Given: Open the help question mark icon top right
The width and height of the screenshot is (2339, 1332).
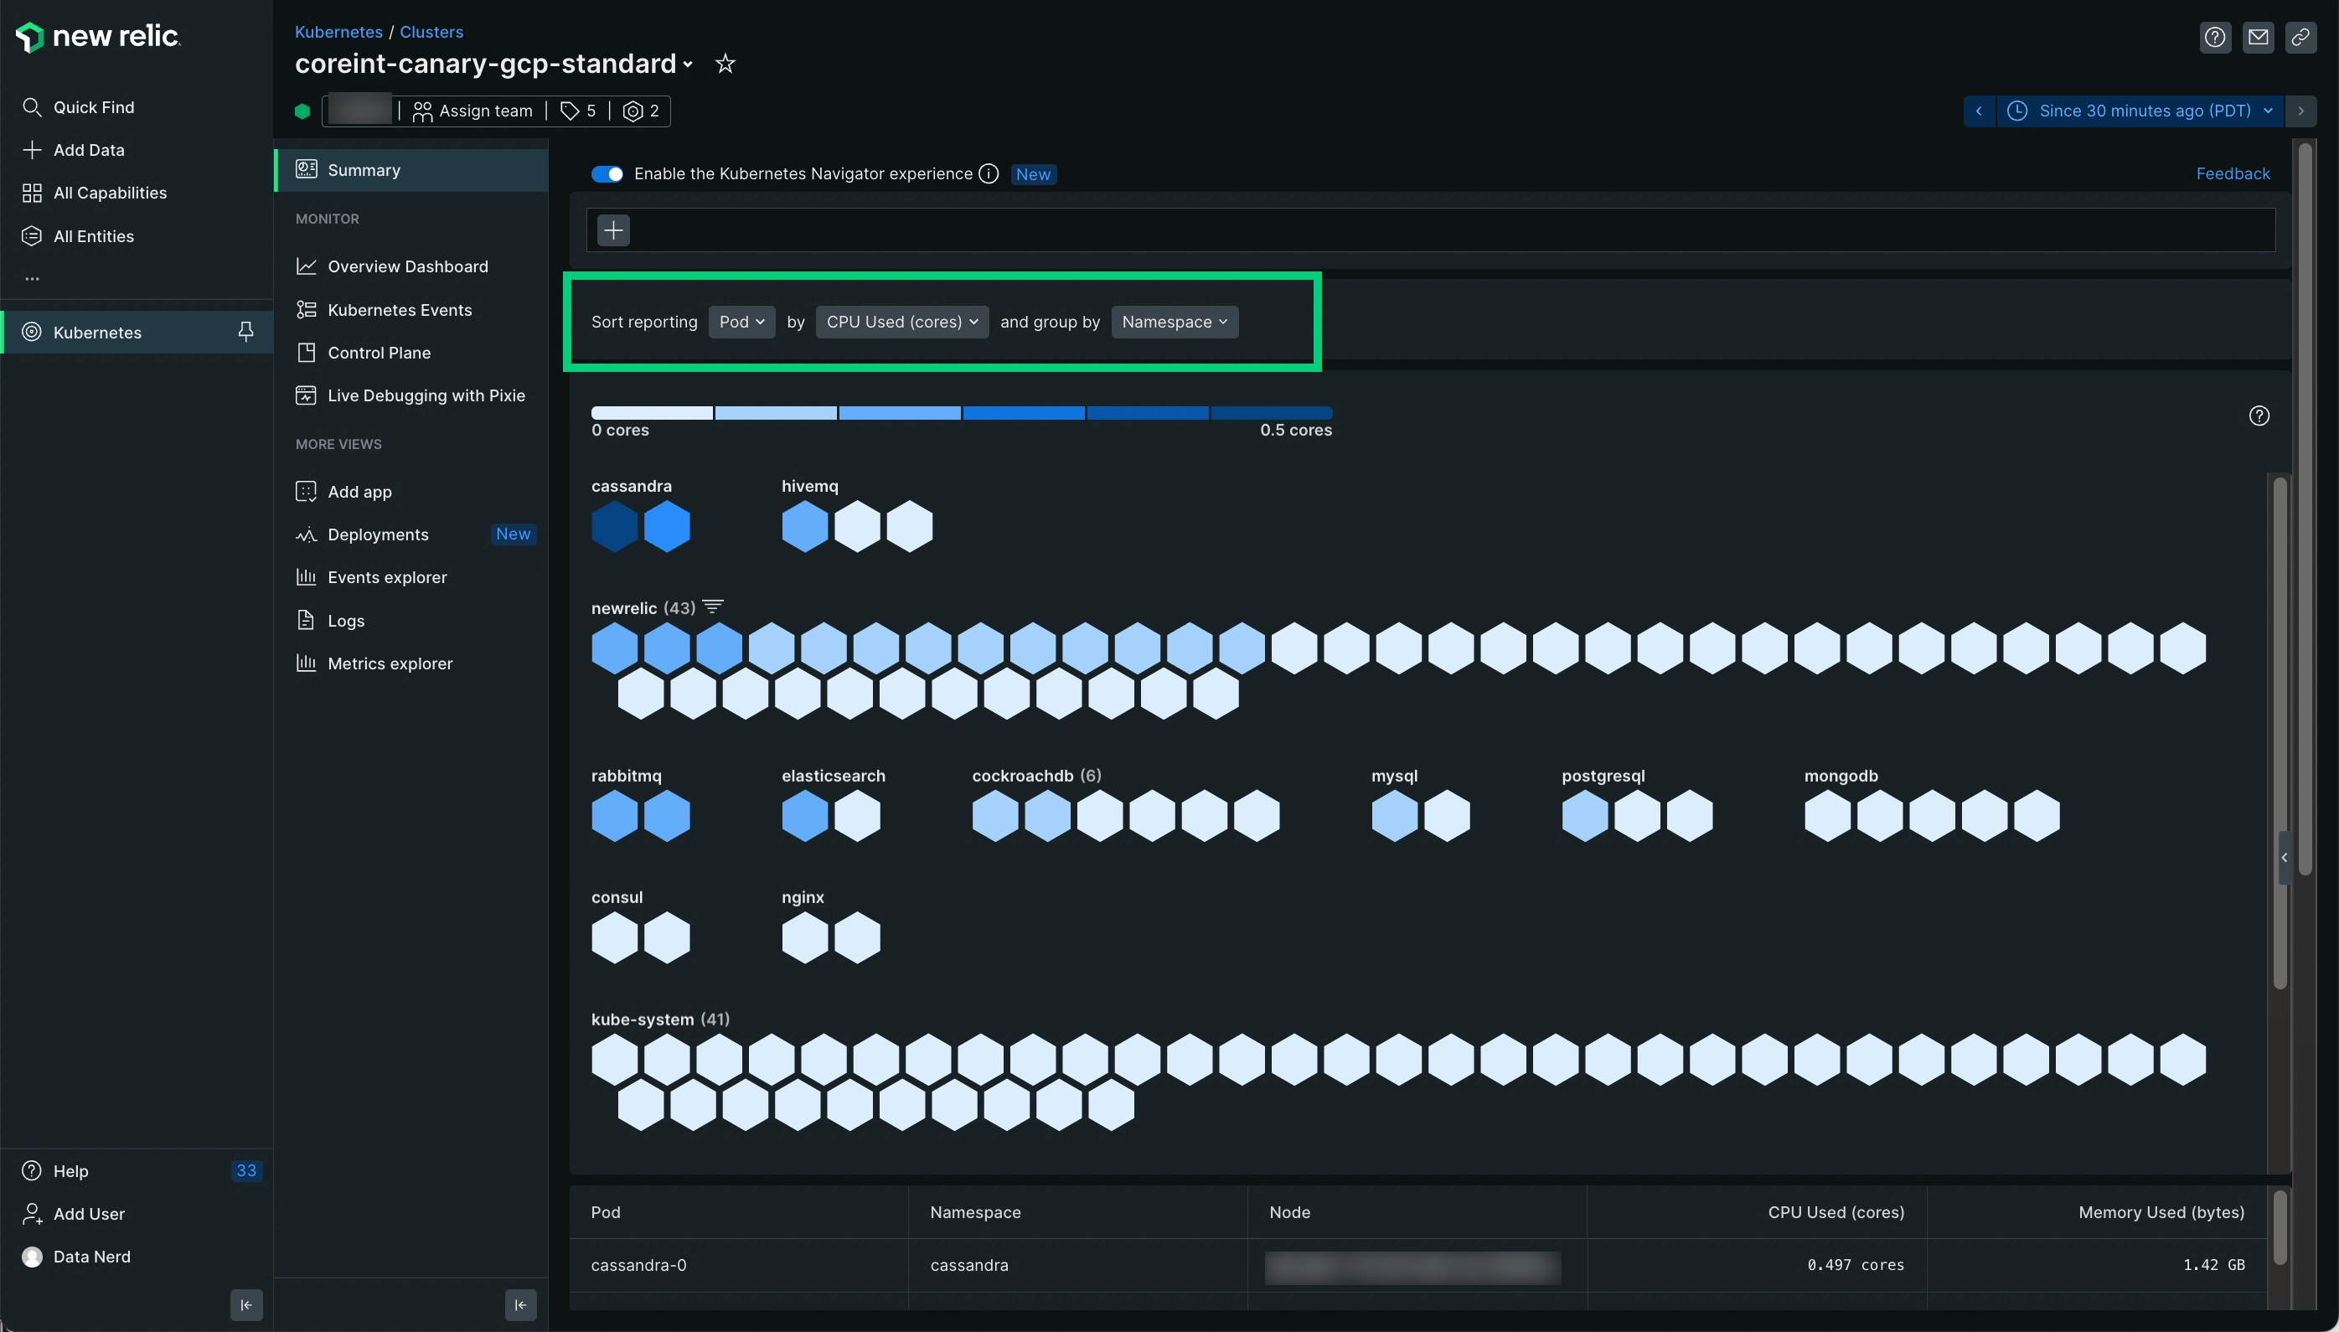Looking at the screenshot, I should [2216, 37].
